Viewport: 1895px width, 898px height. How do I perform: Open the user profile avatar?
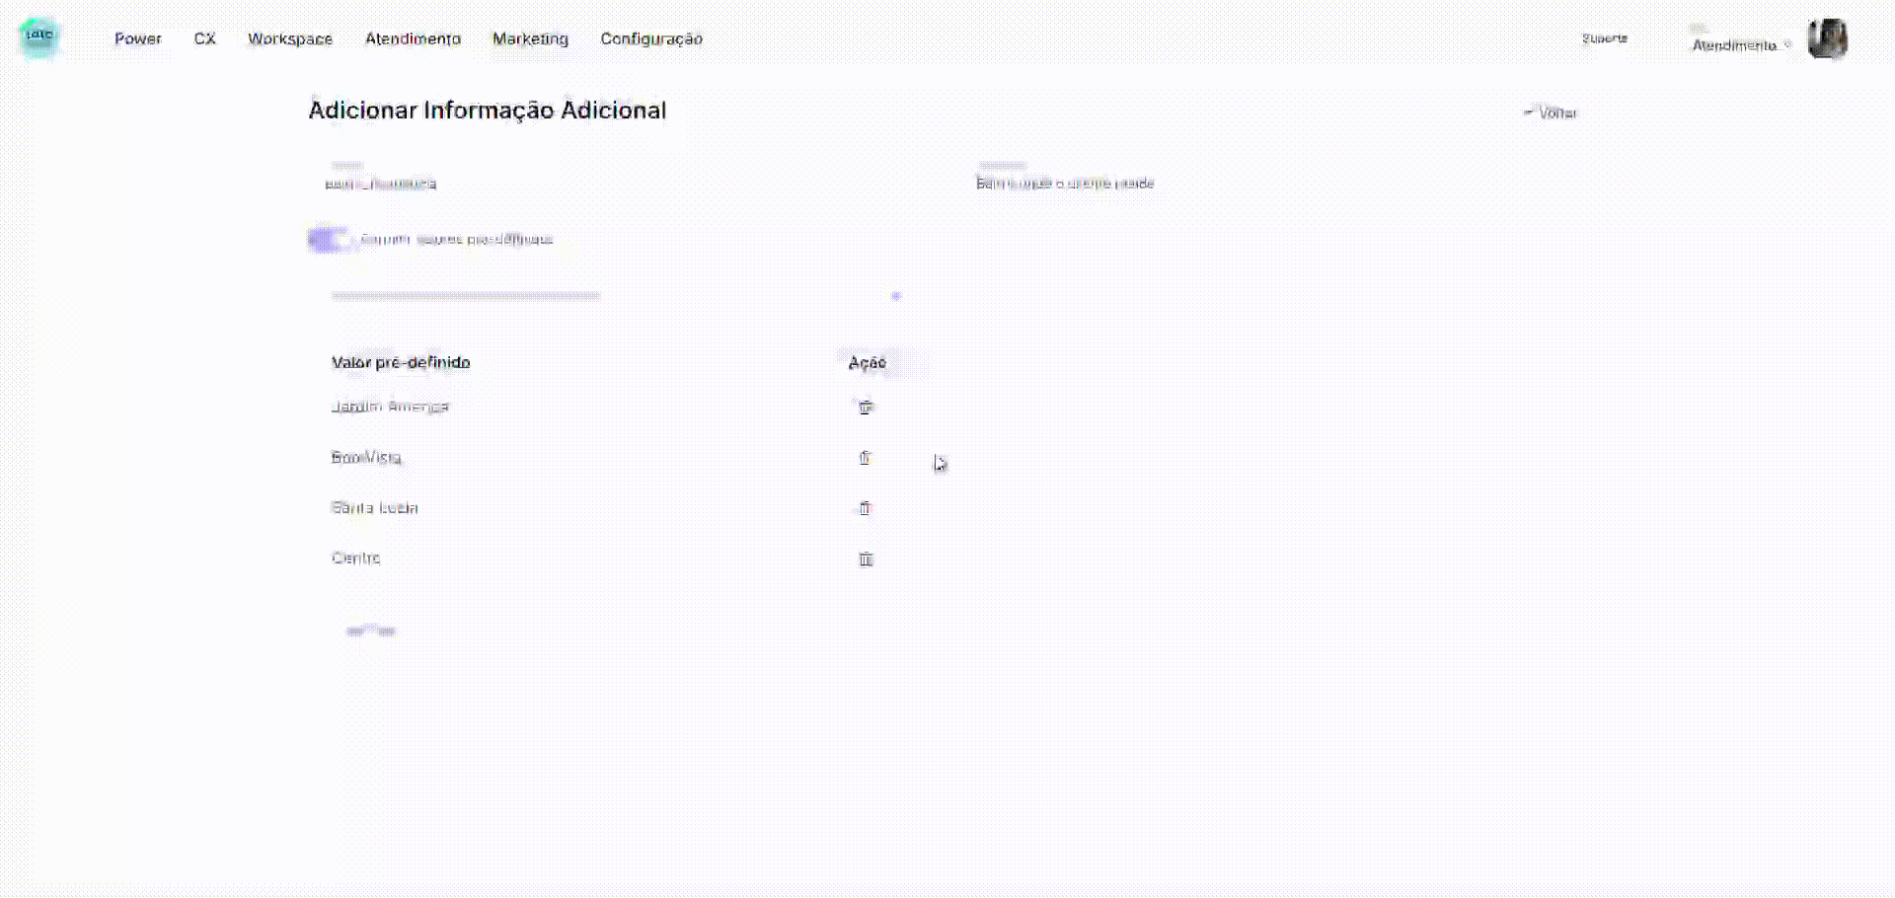1827,39
